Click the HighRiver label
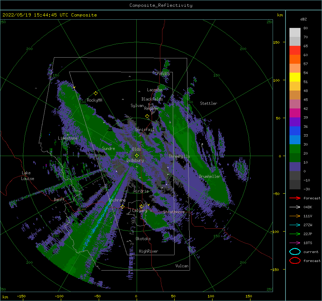The height and width of the screenshot is (301, 322). 148,251
